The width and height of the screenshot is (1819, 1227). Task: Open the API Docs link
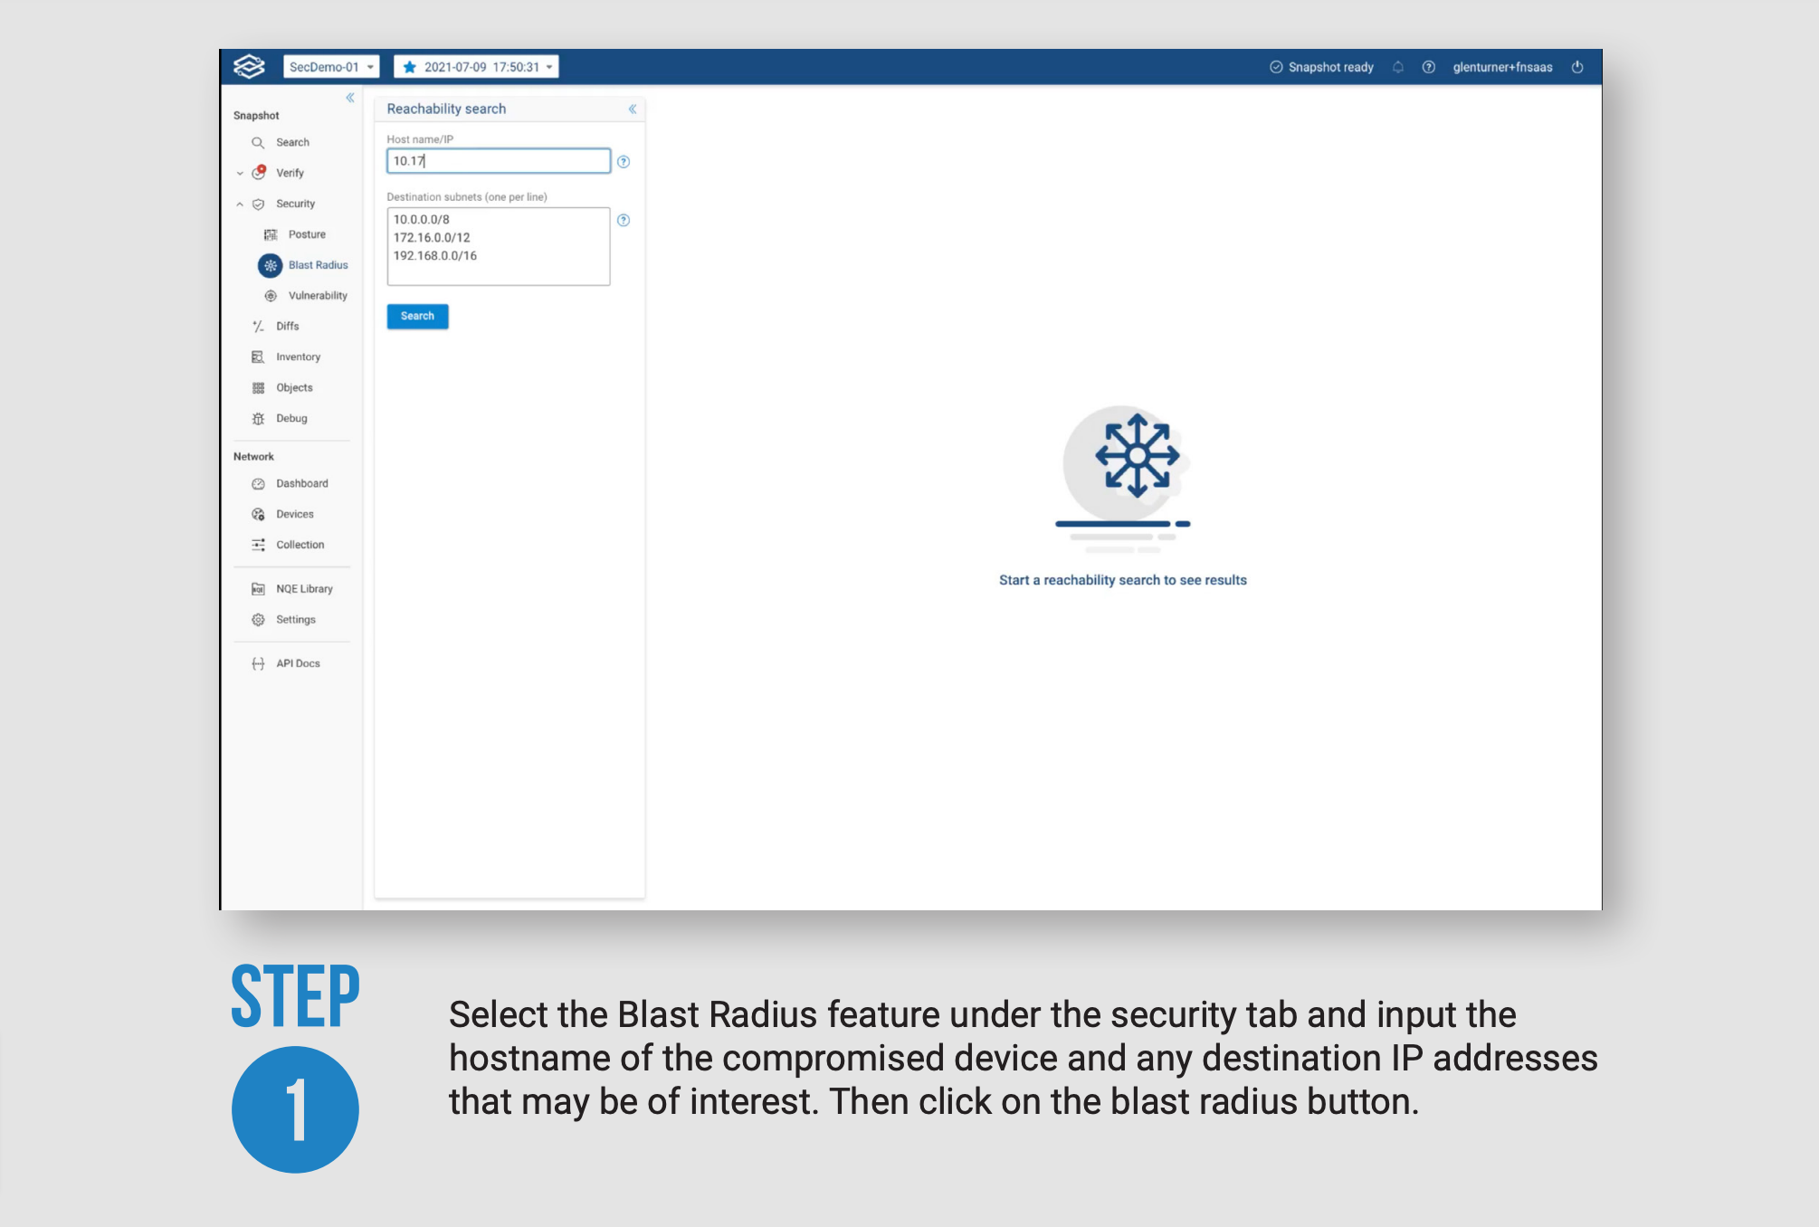tap(298, 664)
